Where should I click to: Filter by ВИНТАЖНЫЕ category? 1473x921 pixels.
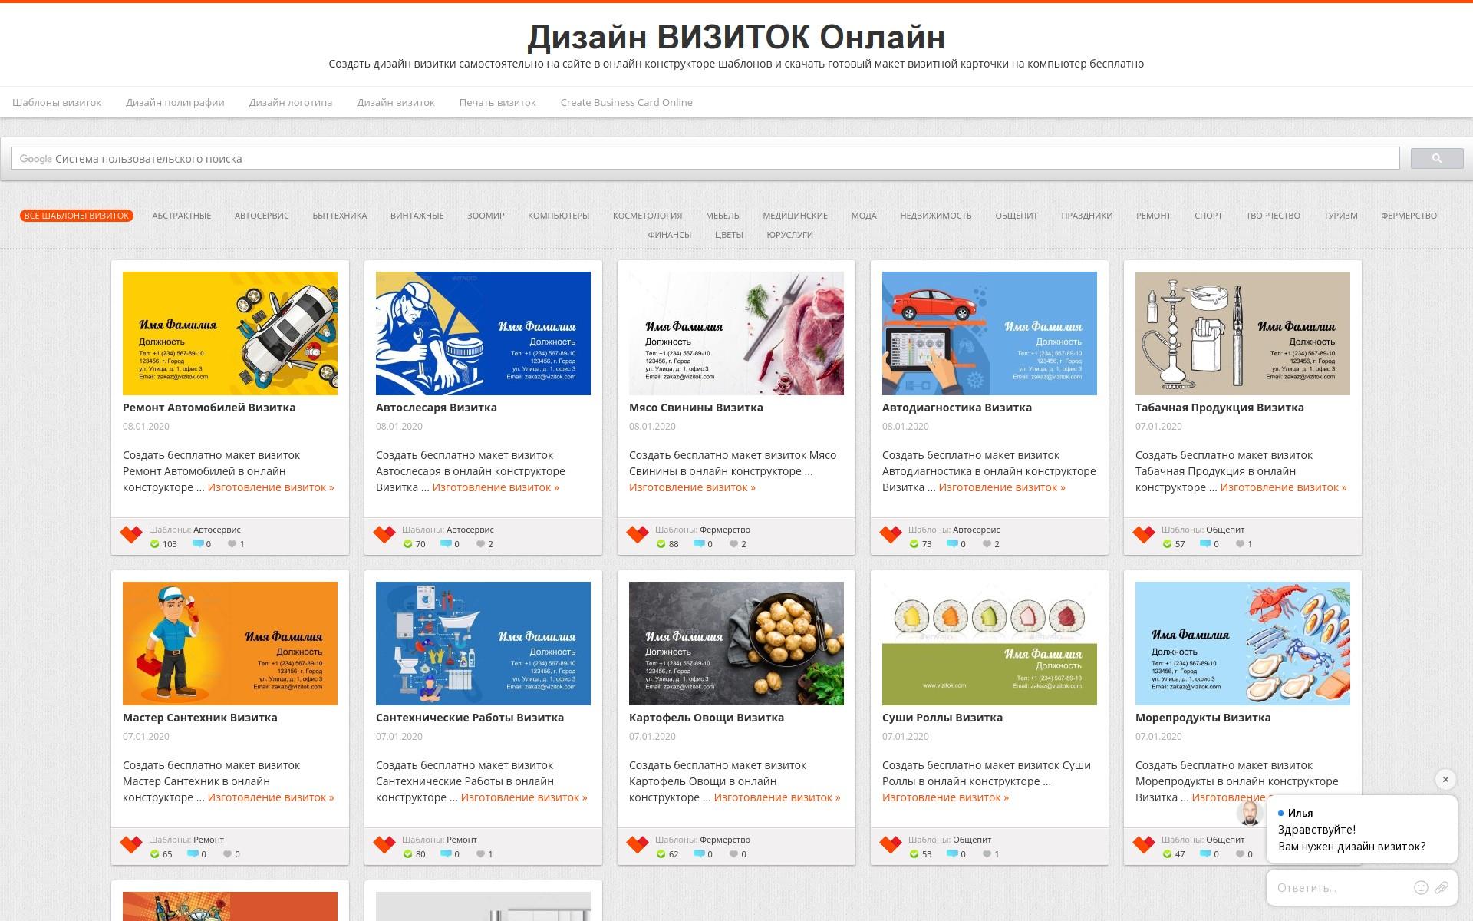(x=417, y=216)
